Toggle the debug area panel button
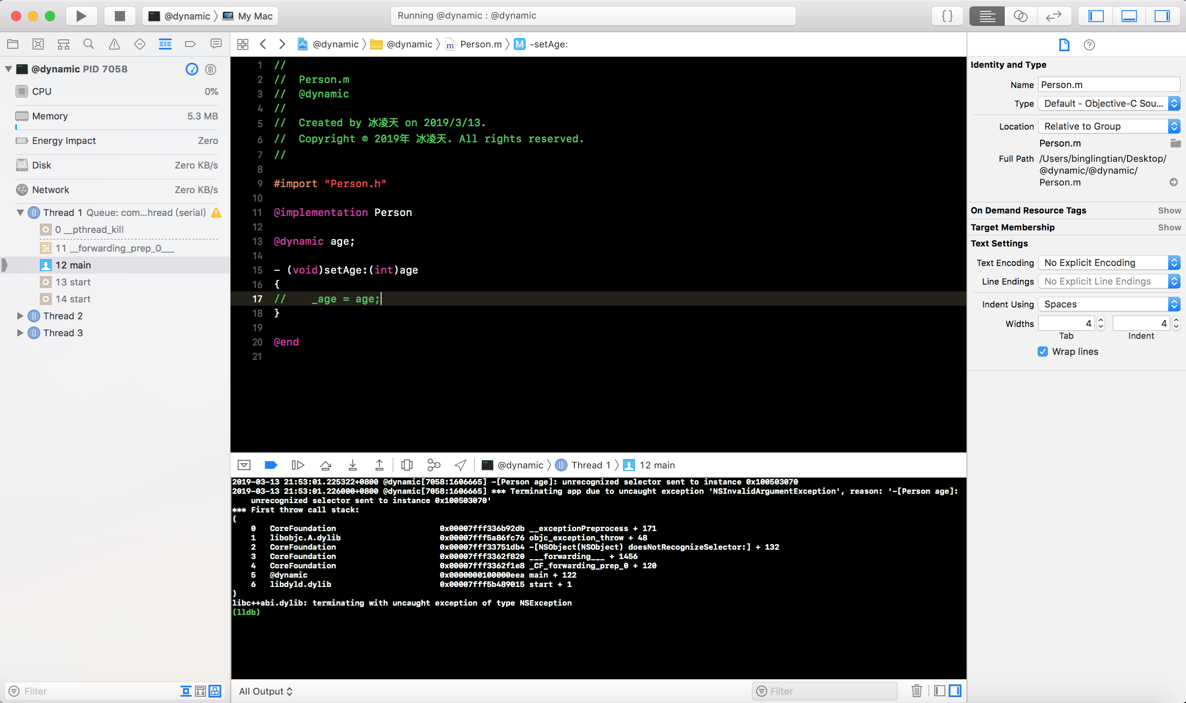1186x703 pixels. click(1129, 16)
